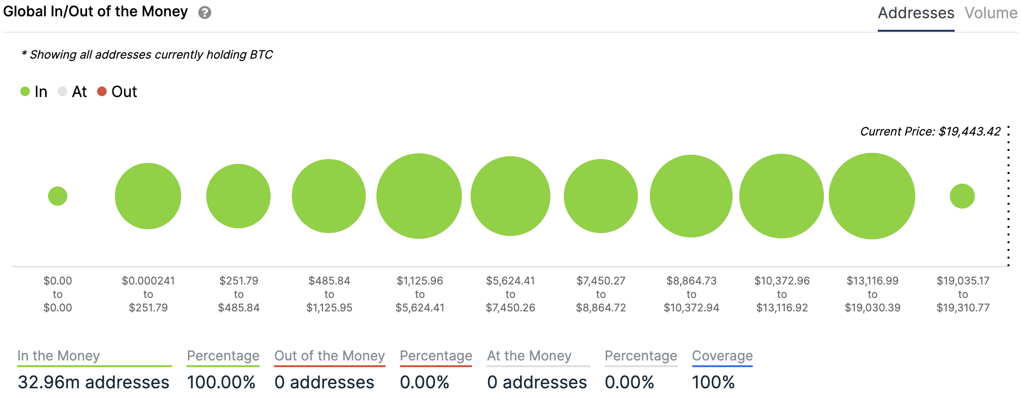Switch to the Volume tab
This screenshot has width=1021, height=396.
pyautogui.click(x=991, y=13)
